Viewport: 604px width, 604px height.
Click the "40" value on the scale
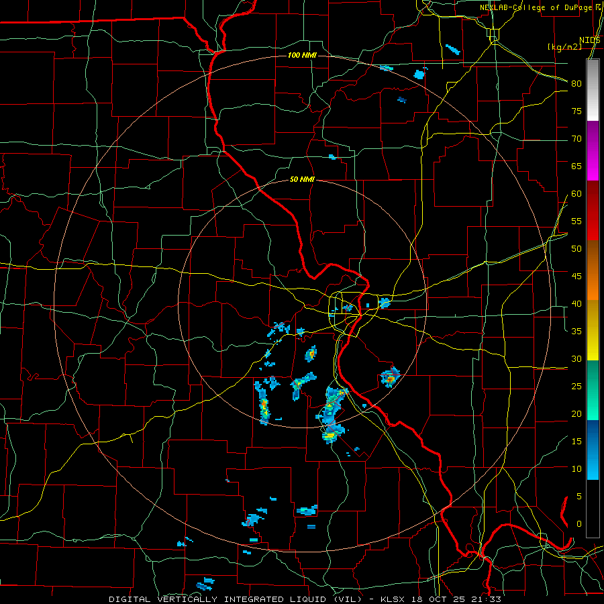click(576, 304)
